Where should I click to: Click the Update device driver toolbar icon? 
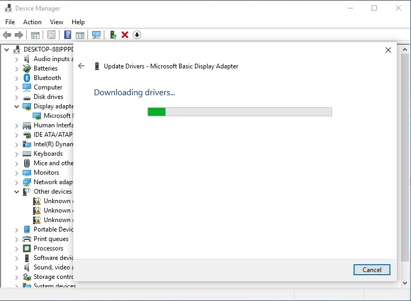[x=113, y=35]
